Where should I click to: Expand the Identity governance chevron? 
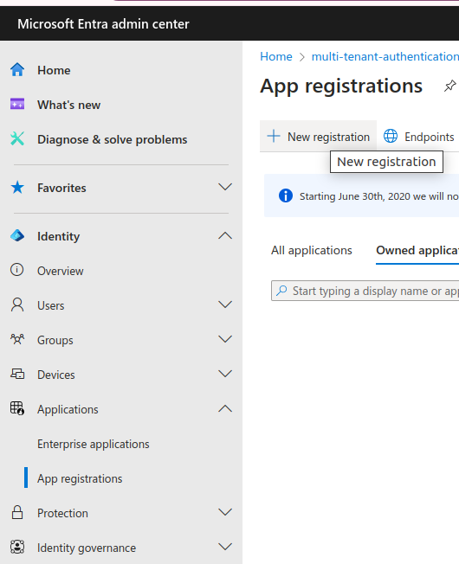coord(225,547)
